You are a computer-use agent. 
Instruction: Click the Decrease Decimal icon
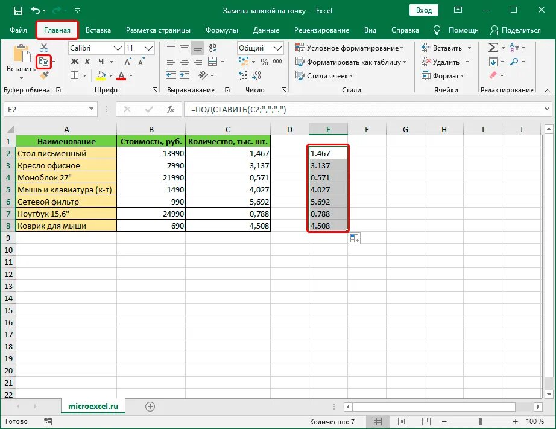pos(257,75)
